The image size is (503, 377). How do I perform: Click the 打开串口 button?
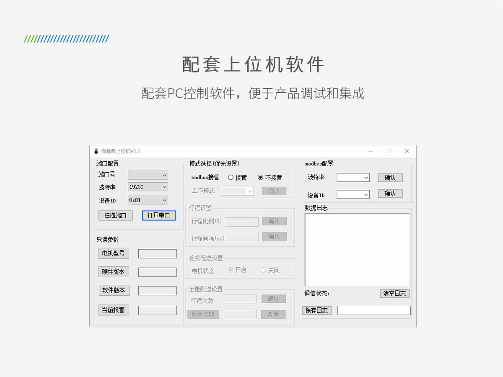(x=159, y=215)
